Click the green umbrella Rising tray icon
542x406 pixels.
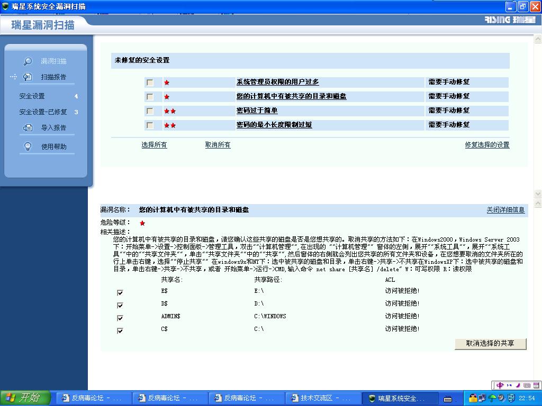(492, 398)
